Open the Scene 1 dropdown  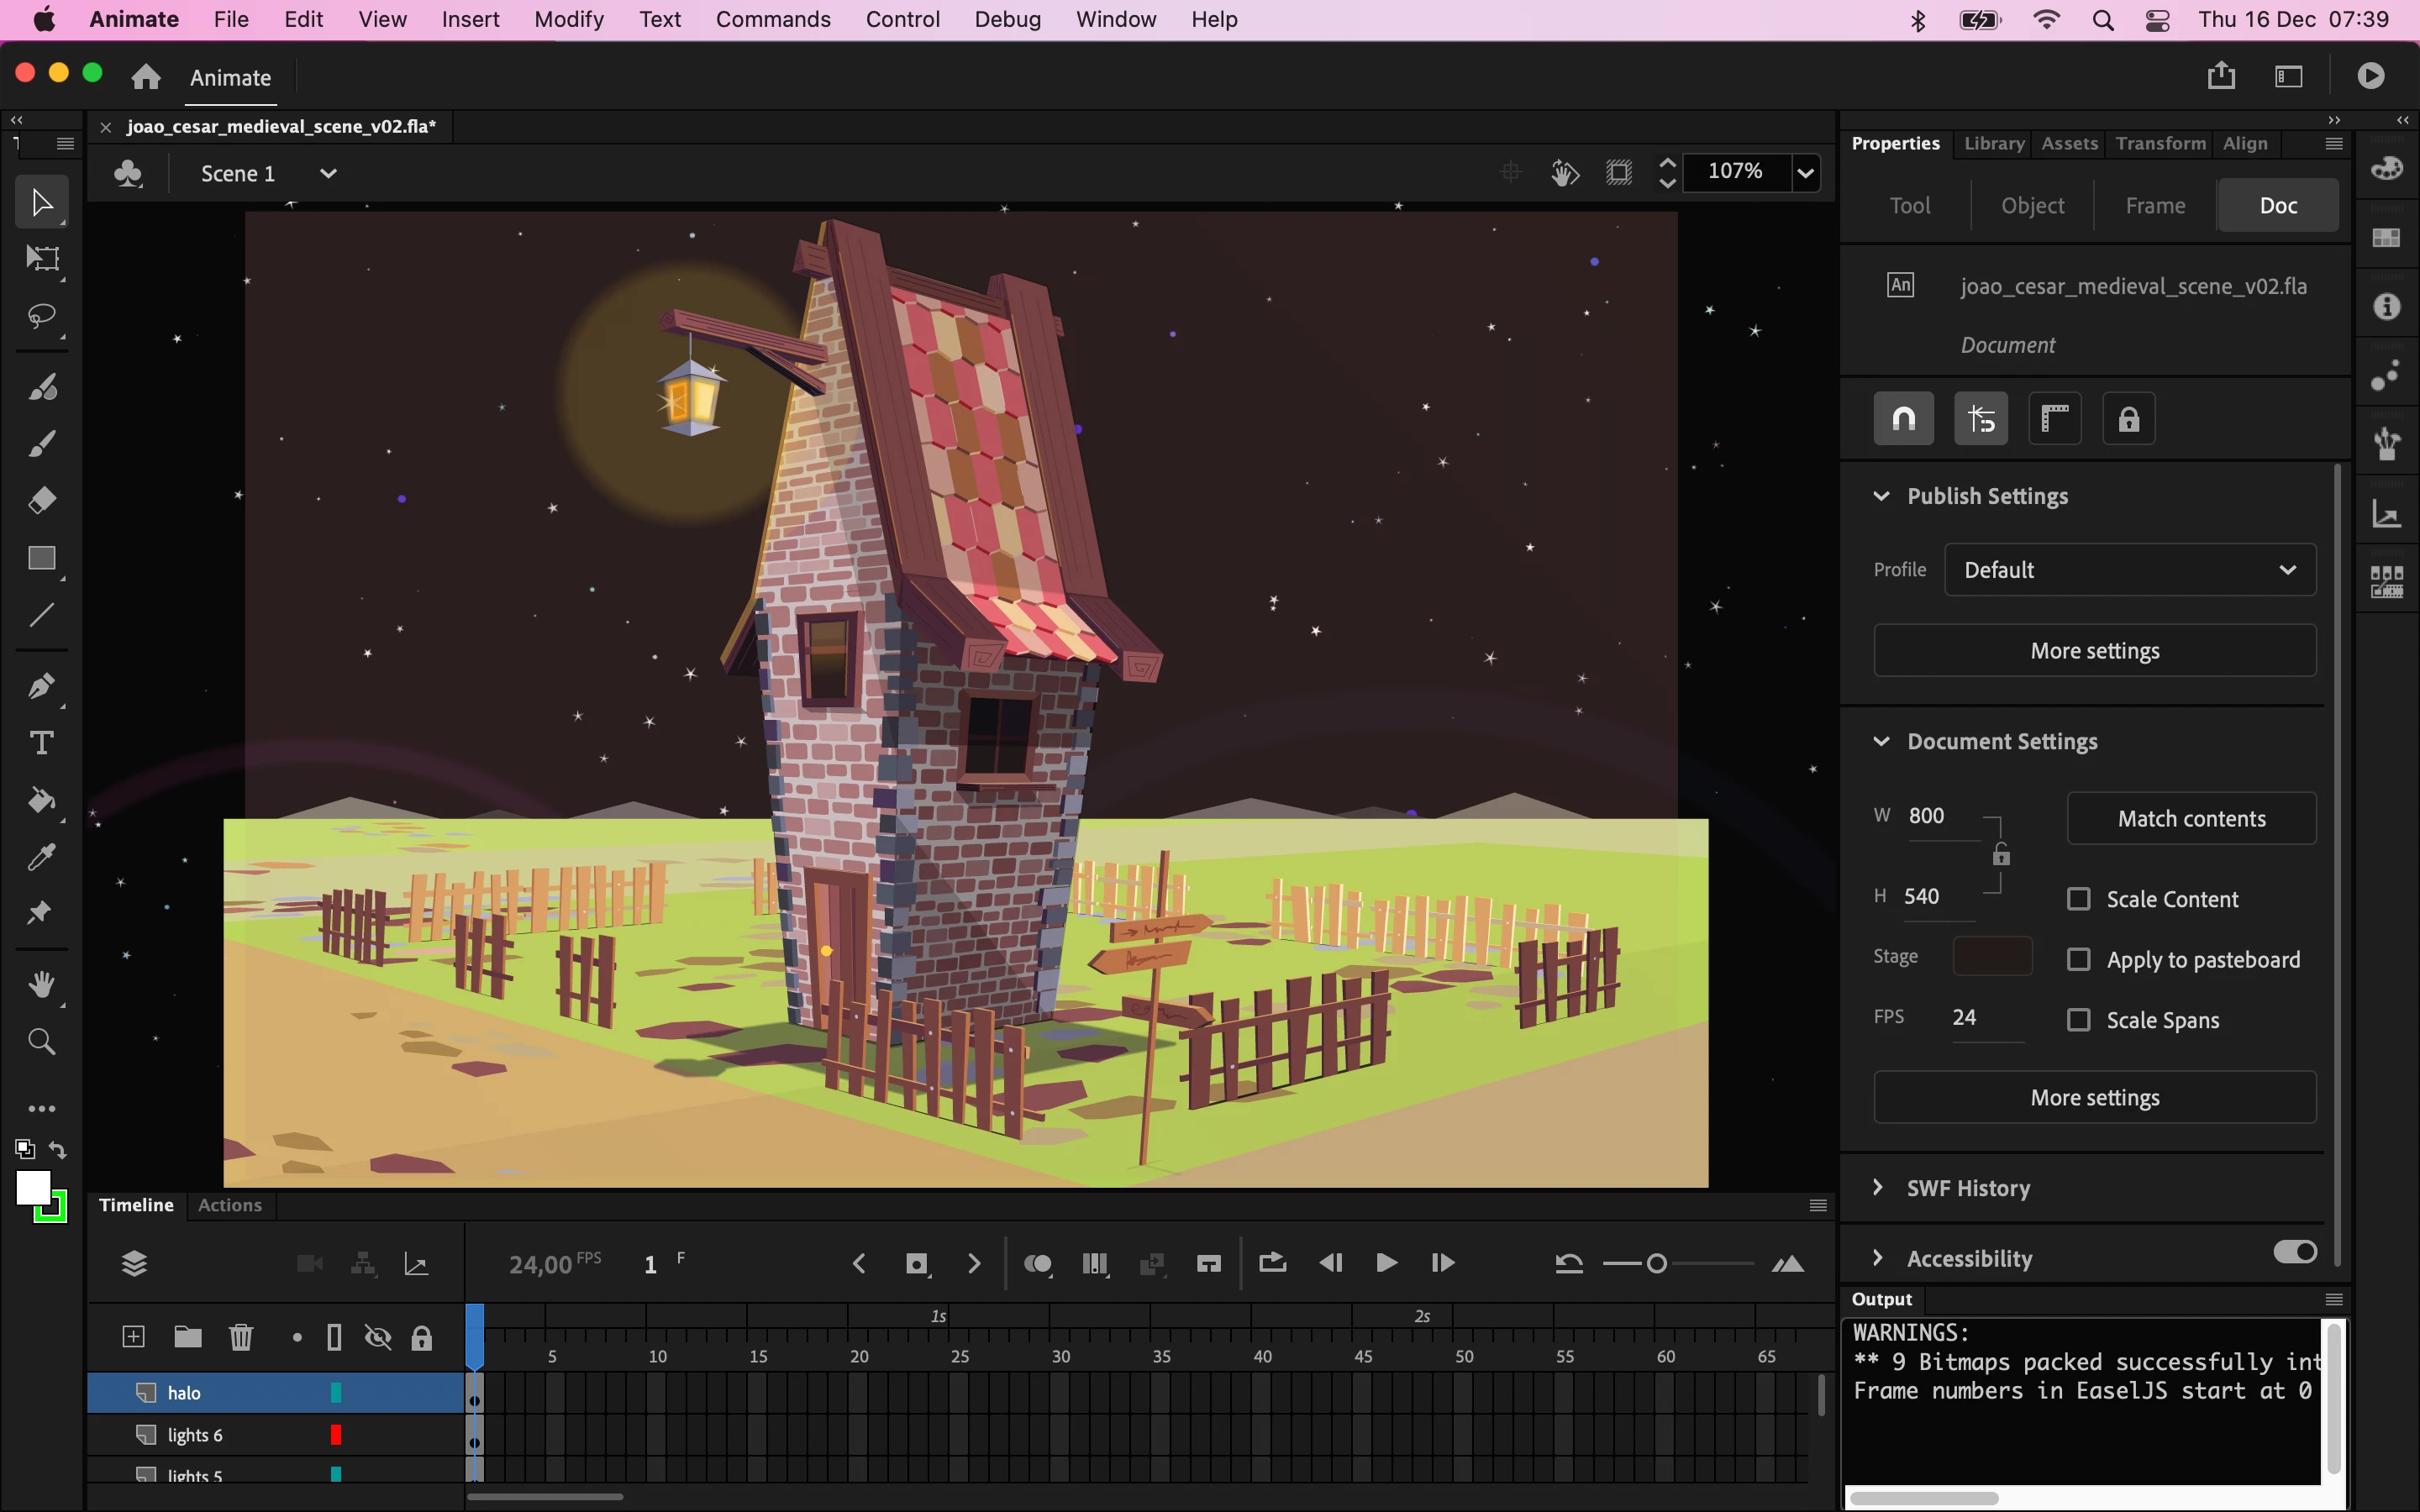[x=327, y=174]
